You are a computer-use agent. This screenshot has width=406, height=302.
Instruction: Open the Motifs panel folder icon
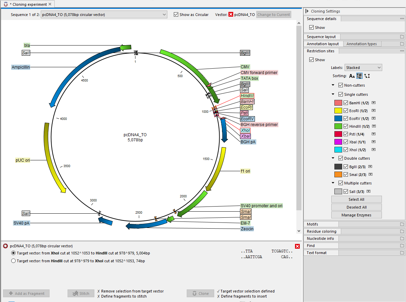402,224
